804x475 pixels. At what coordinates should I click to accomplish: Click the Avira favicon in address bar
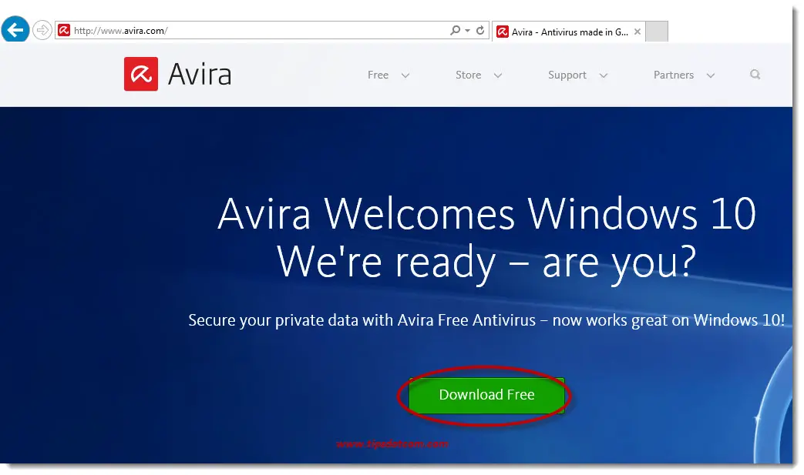[63, 30]
